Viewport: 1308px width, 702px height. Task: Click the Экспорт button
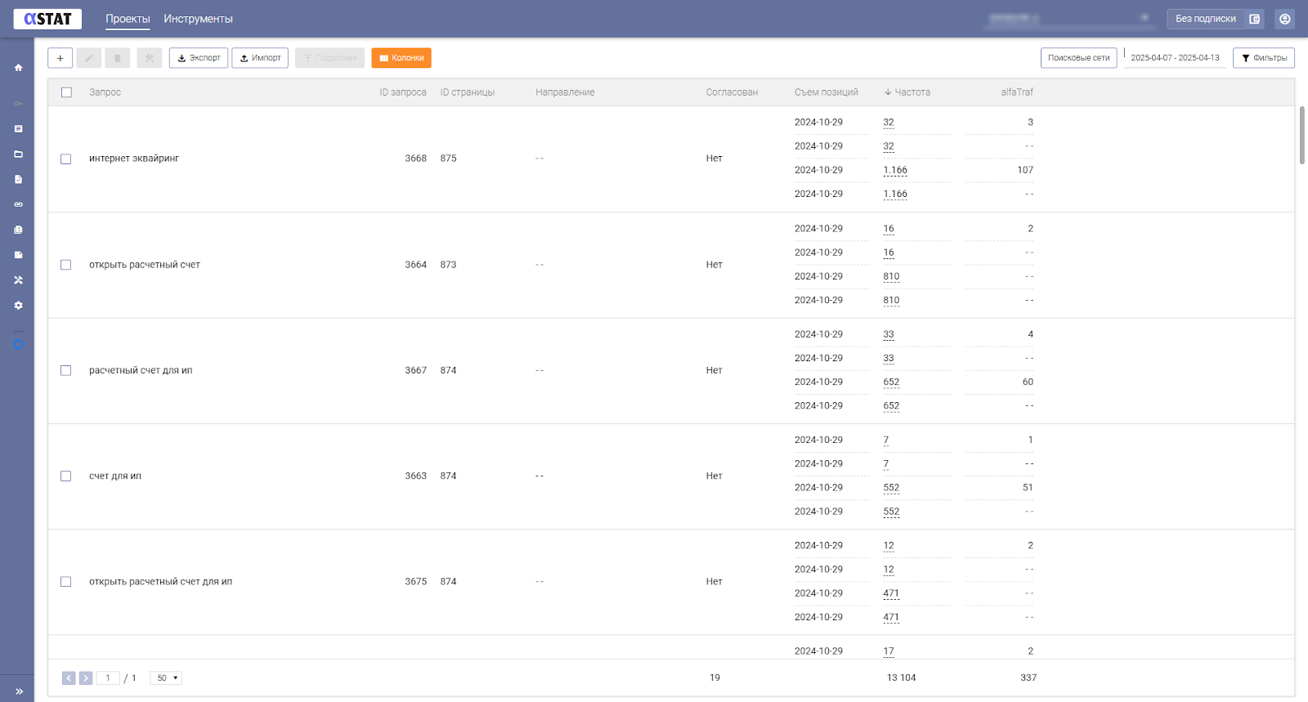(x=199, y=58)
